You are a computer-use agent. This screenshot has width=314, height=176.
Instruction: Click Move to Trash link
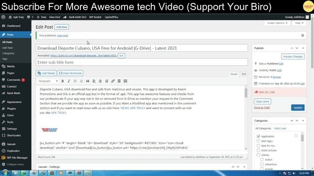coord(262,108)
